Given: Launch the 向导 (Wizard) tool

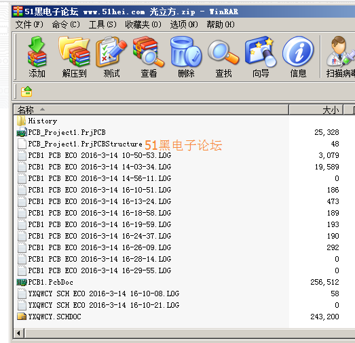Looking at the screenshot, I should (x=261, y=52).
